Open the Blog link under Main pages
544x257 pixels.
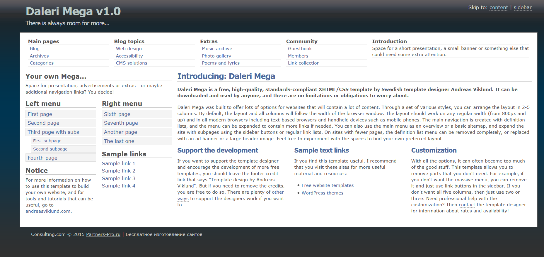(x=35, y=49)
